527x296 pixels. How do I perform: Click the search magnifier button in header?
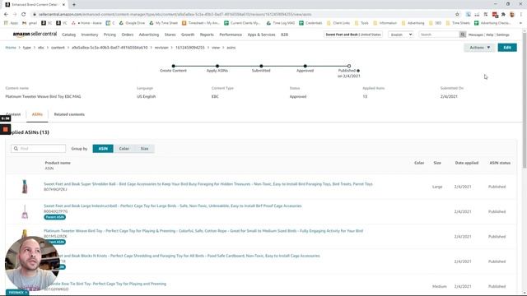463,35
